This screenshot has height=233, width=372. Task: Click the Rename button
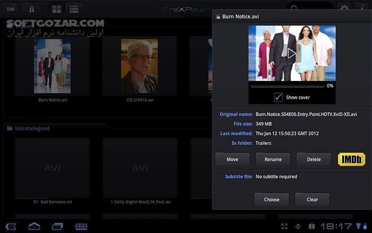(273, 159)
